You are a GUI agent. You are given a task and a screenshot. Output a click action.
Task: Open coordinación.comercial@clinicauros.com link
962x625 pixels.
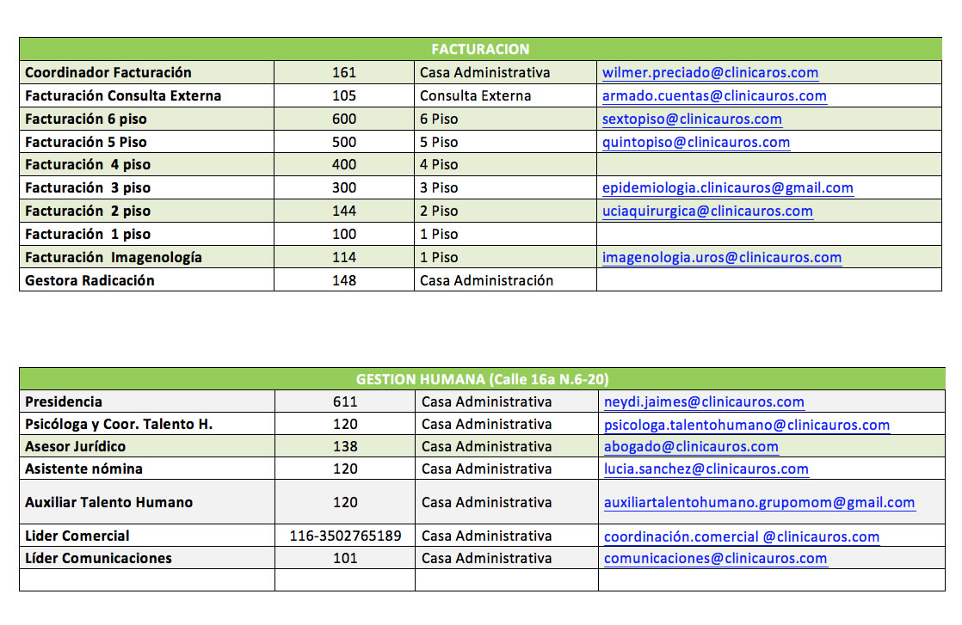coord(742,536)
